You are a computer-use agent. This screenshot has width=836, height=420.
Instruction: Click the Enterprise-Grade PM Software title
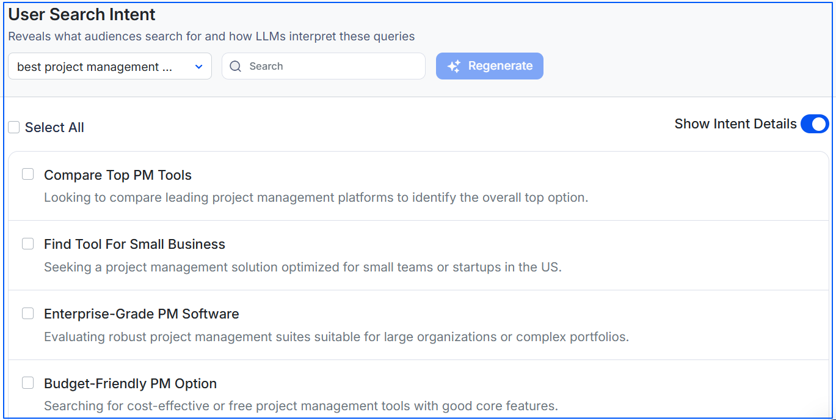pyautogui.click(x=141, y=314)
